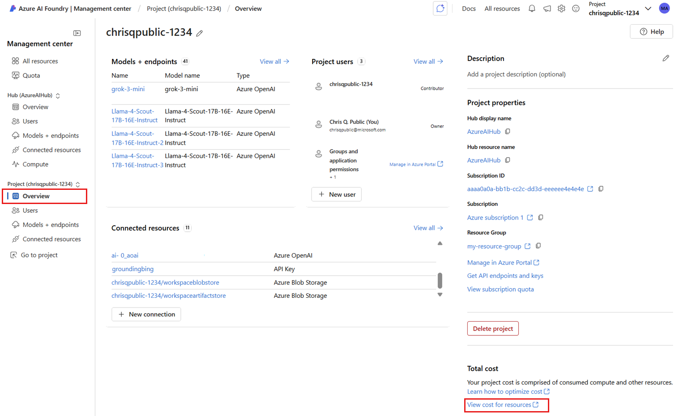Select Compute under the Hub section
Image resolution: width=679 pixels, height=416 pixels.
[35, 164]
